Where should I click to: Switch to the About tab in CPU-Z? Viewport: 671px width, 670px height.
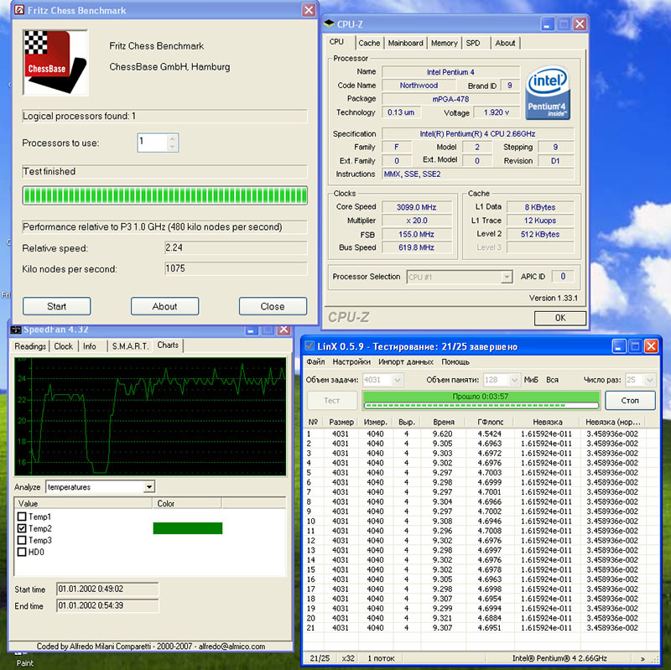(505, 43)
